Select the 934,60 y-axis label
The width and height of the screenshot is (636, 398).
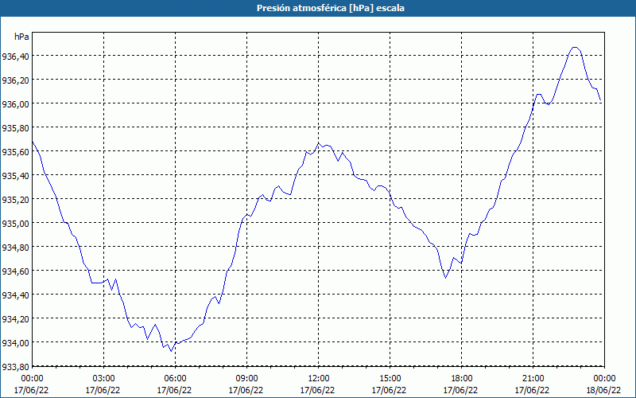(15, 271)
